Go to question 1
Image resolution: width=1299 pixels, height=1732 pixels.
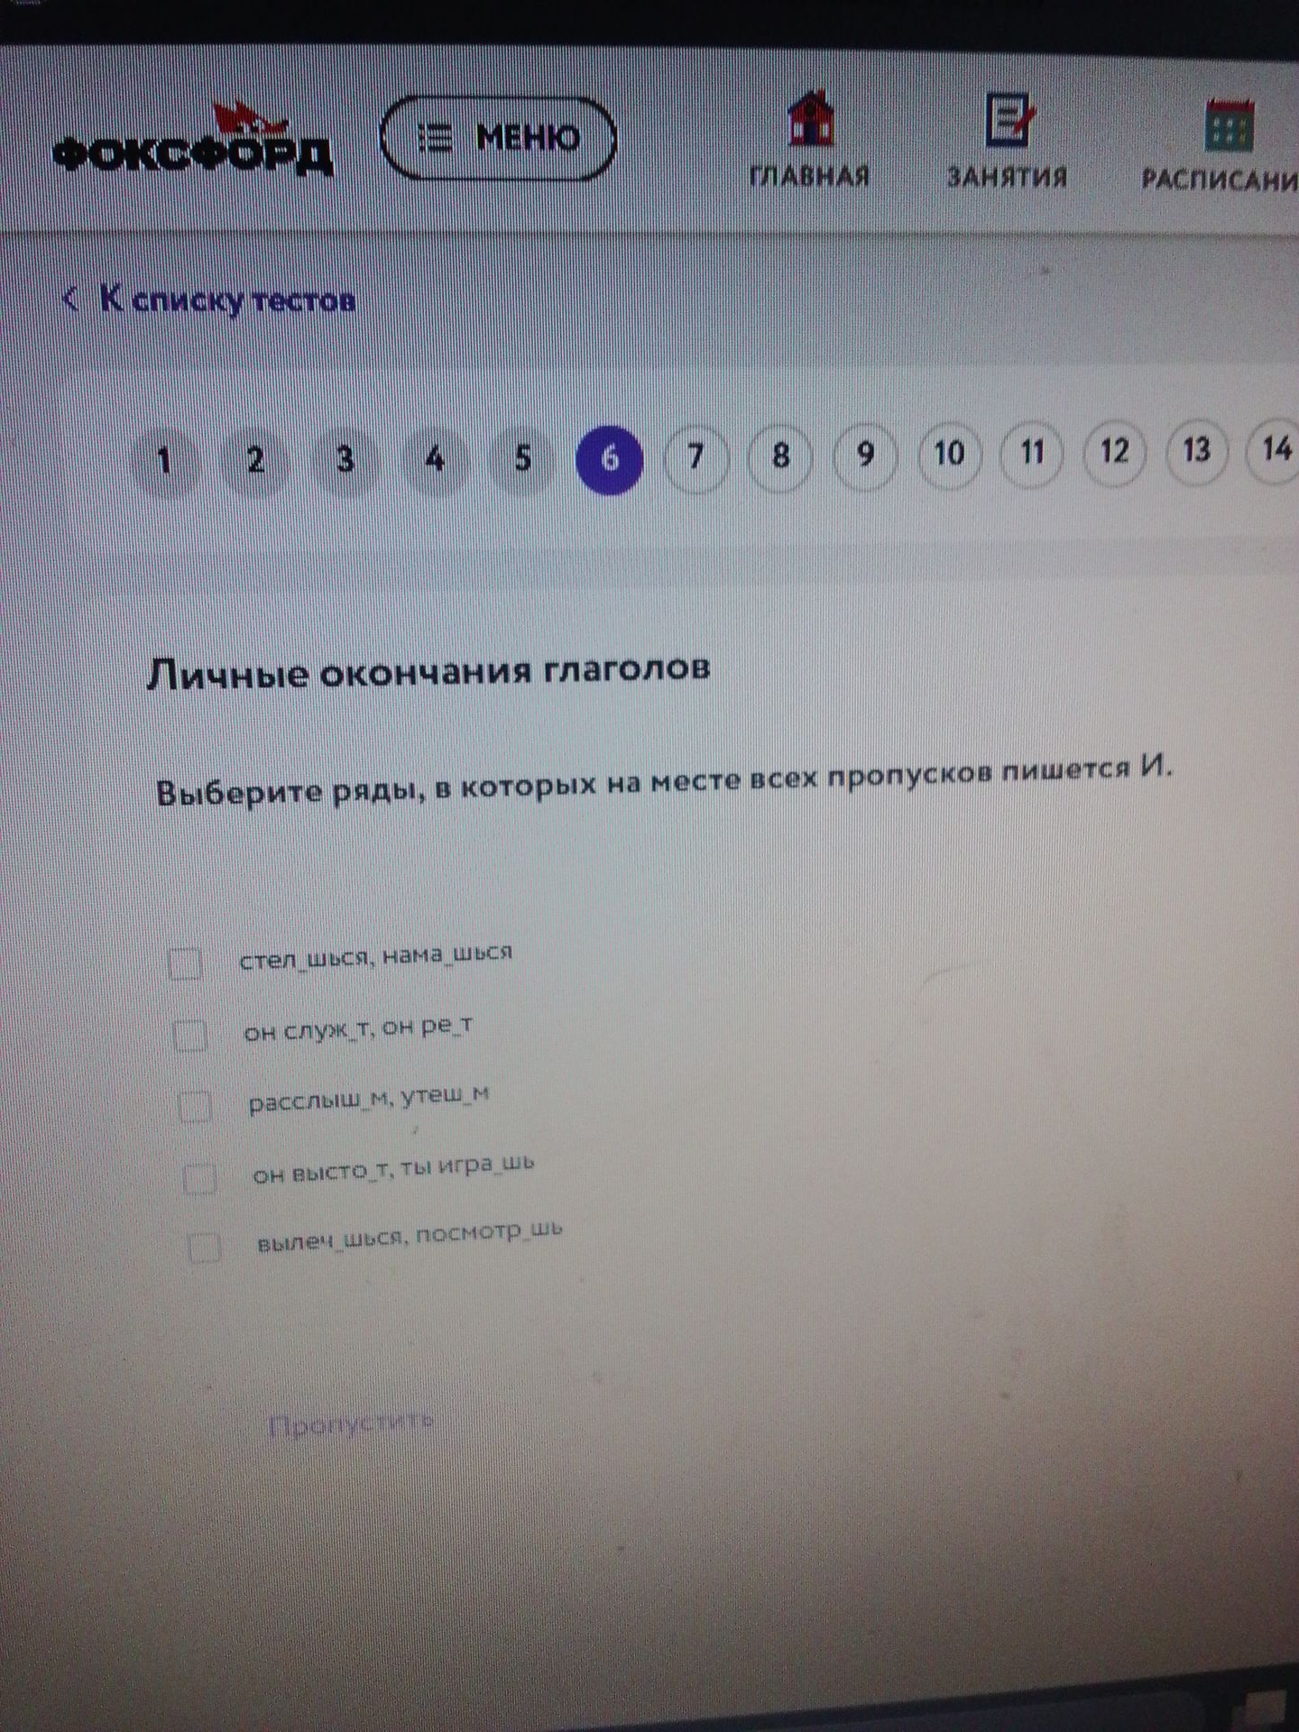click(164, 463)
